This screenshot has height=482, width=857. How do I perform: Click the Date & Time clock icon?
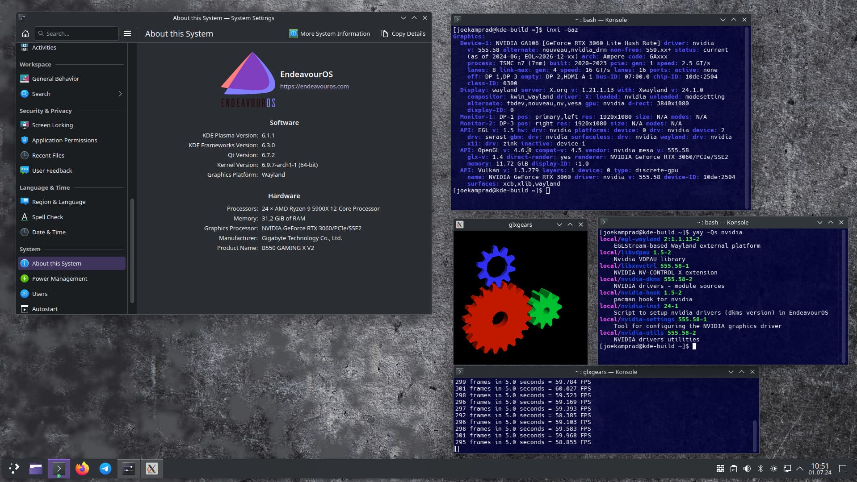25,232
